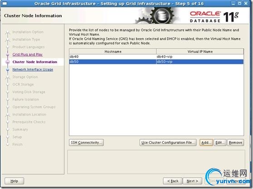Select hostname cell db40

[x=112, y=57]
